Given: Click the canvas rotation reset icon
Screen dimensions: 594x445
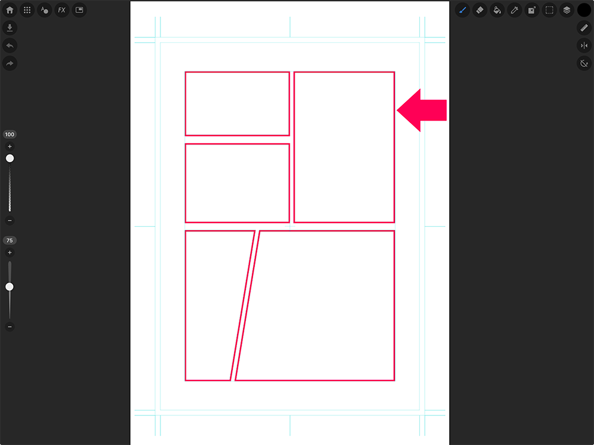Looking at the screenshot, I should coord(584,63).
